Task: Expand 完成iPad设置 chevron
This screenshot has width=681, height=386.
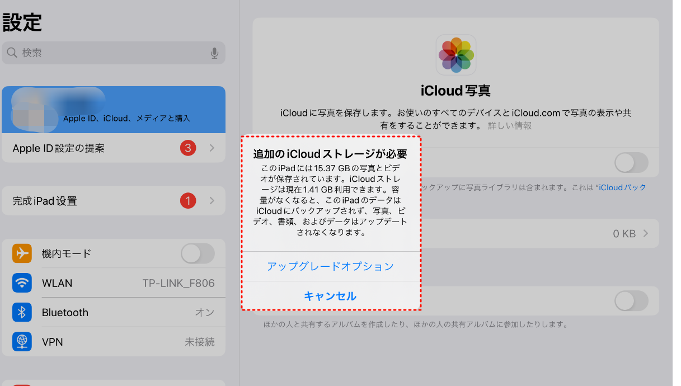Action: (x=212, y=201)
